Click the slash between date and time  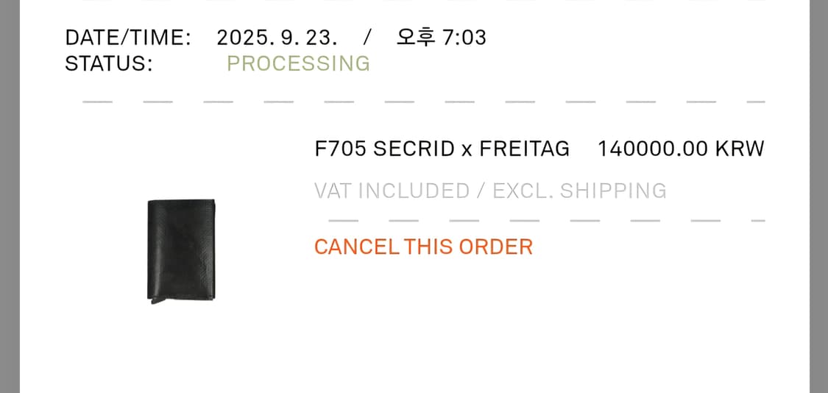pyautogui.click(x=367, y=38)
